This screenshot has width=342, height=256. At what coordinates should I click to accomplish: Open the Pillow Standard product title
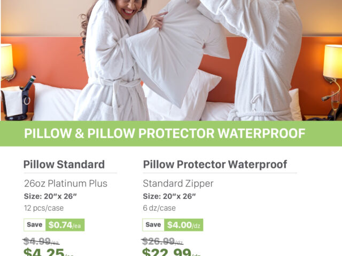tap(64, 164)
